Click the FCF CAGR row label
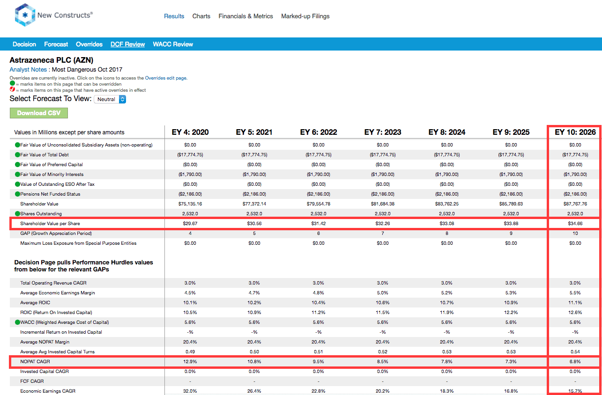 [32, 381]
